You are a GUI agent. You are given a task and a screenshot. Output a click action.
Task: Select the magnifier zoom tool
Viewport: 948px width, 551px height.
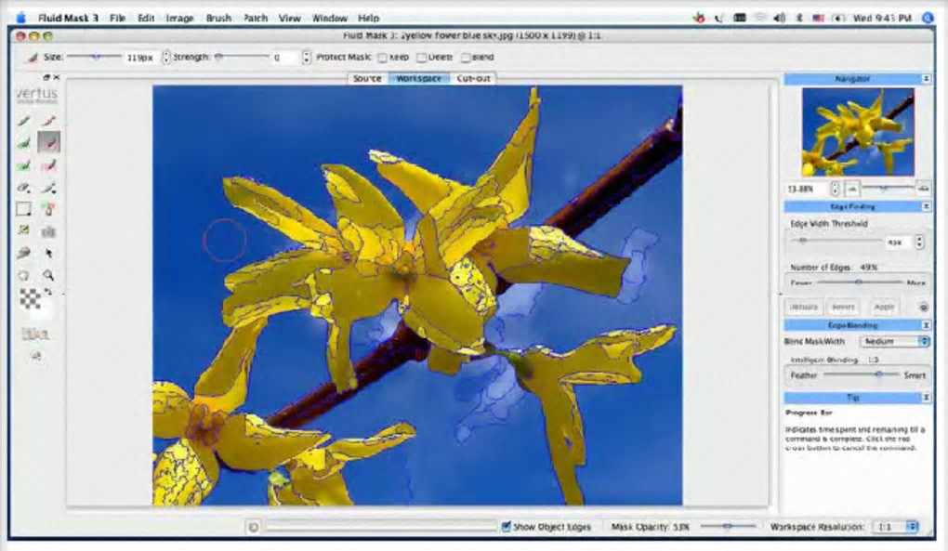[49, 275]
